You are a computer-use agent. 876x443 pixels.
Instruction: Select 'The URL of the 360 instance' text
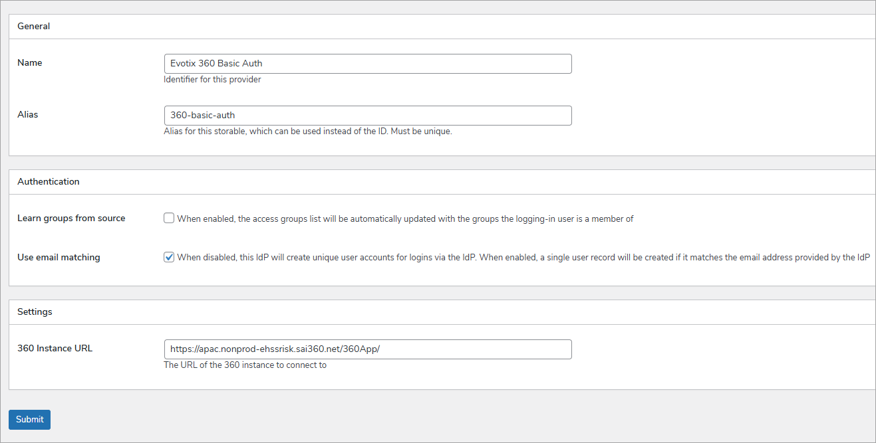[245, 365]
